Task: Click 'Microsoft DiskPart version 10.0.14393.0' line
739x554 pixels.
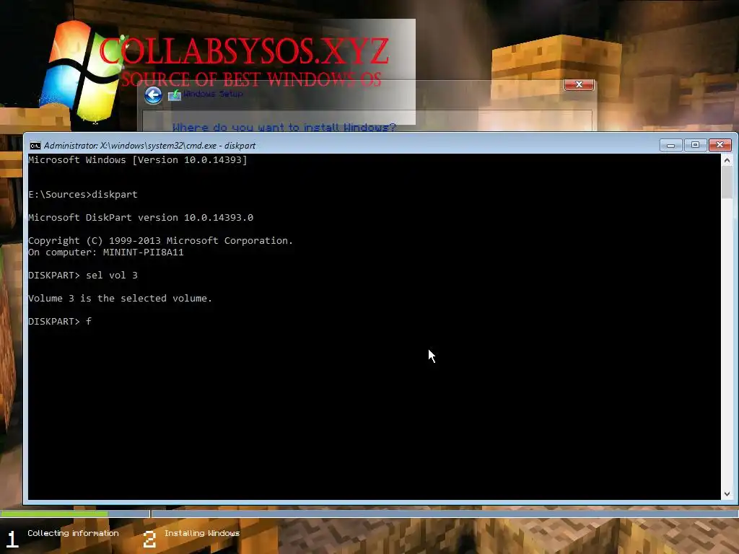Action: [141, 218]
